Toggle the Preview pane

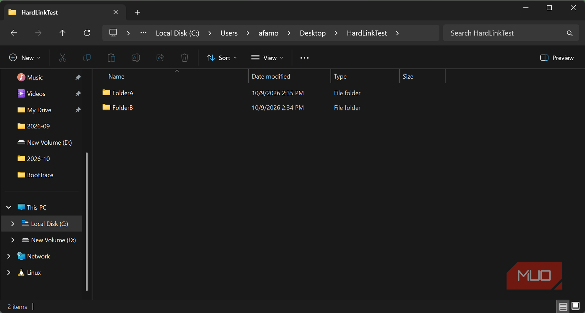pos(557,58)
